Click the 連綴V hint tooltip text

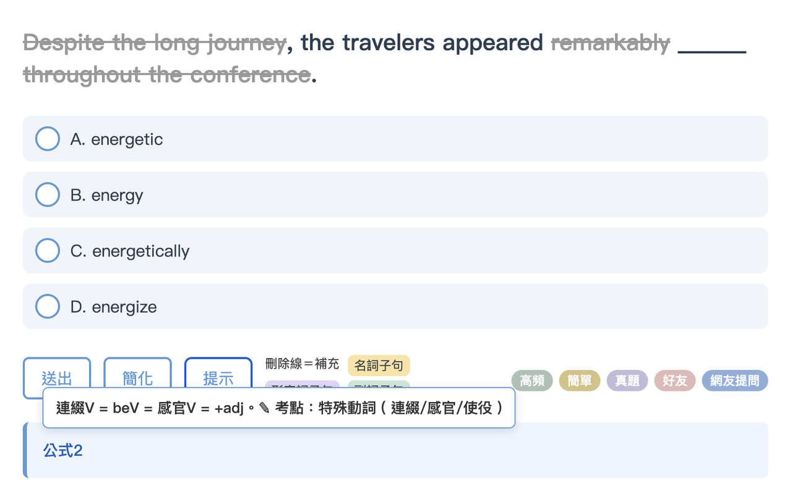point(279,408)
